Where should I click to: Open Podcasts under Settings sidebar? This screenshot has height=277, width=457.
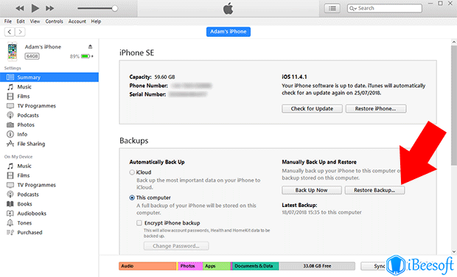[28, 116]
